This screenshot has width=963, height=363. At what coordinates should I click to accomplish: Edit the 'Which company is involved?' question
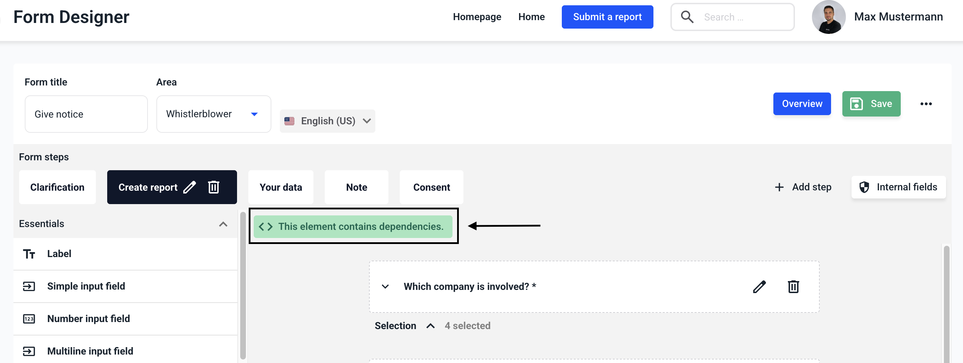[x=759, y=286]
